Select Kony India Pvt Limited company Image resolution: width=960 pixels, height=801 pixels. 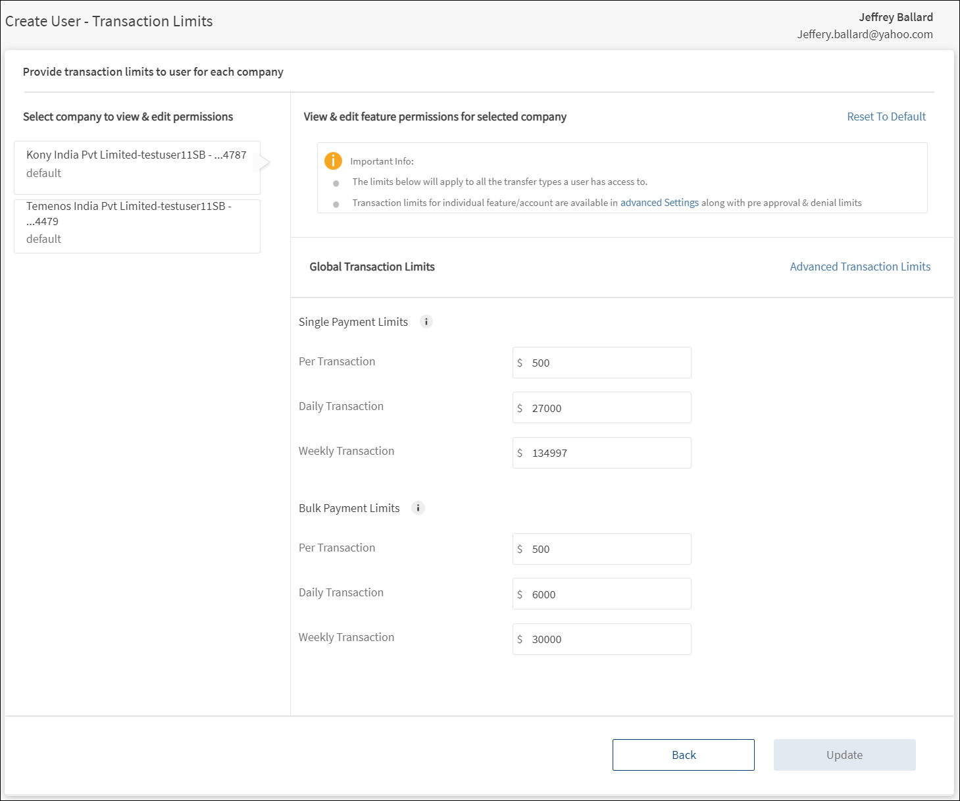(137, 165)
